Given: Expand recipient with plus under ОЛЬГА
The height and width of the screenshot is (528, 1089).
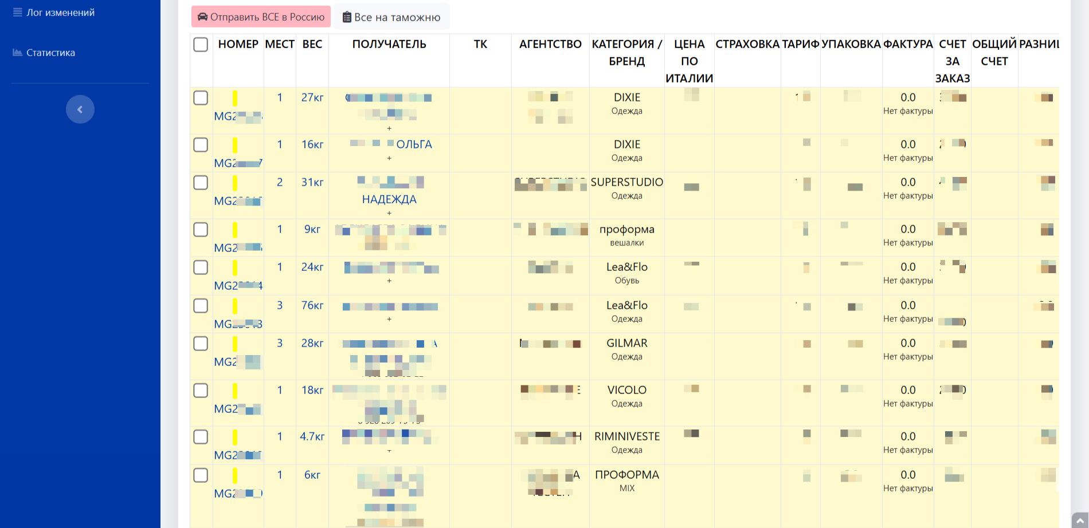Looking at the screenshot, I should (x=389, y=158).
